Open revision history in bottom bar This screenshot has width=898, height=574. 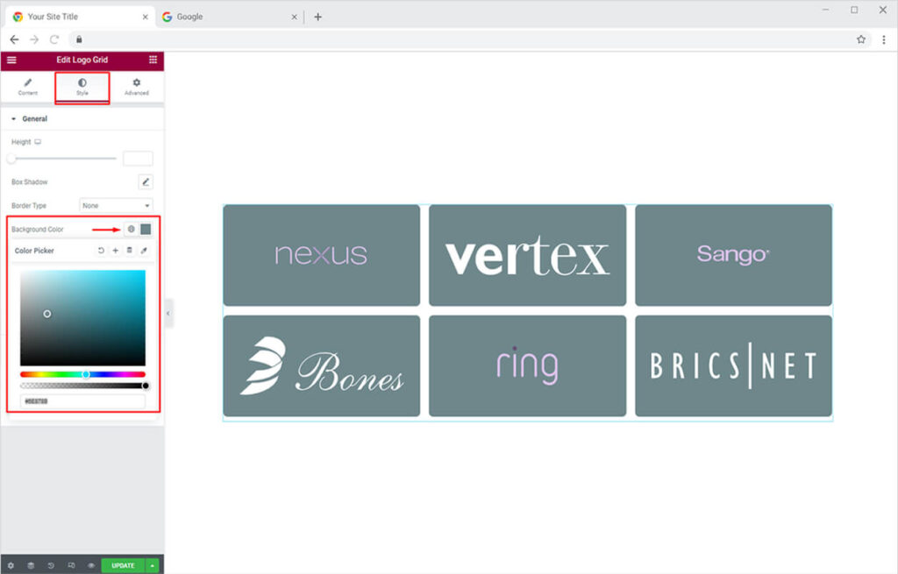point(51,565)
